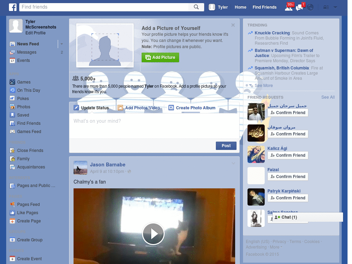The width and height of the screenshot is (352, 264).
Task: Click Patryk Karpiński profile thumbnail
Action: (x=256, y=197)
